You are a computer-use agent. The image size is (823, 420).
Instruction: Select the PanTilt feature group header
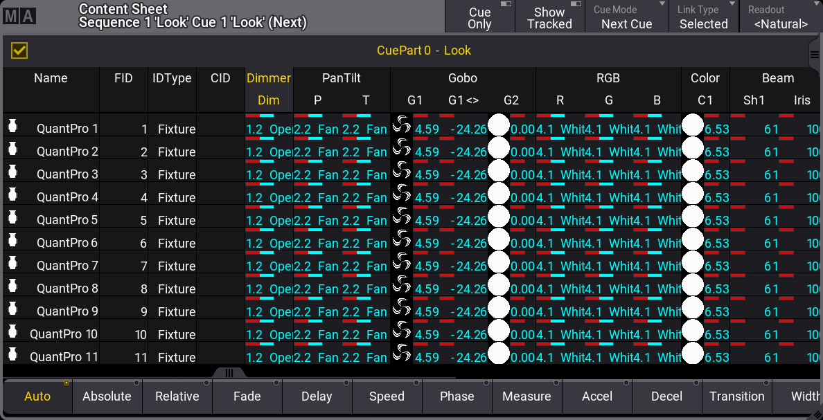click(342, 78)
